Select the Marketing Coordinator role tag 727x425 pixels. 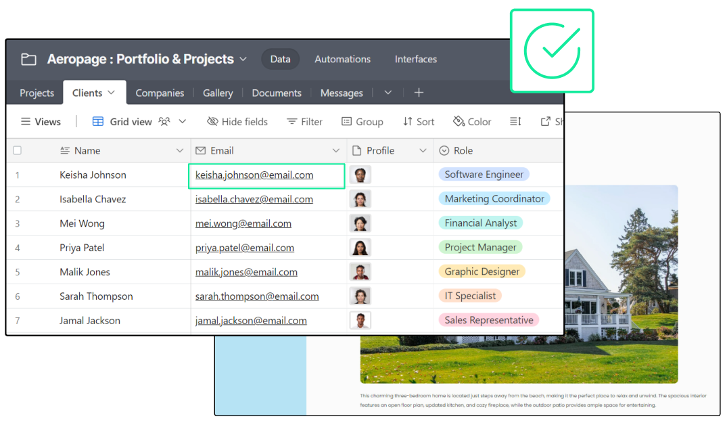tap(494, 198)
